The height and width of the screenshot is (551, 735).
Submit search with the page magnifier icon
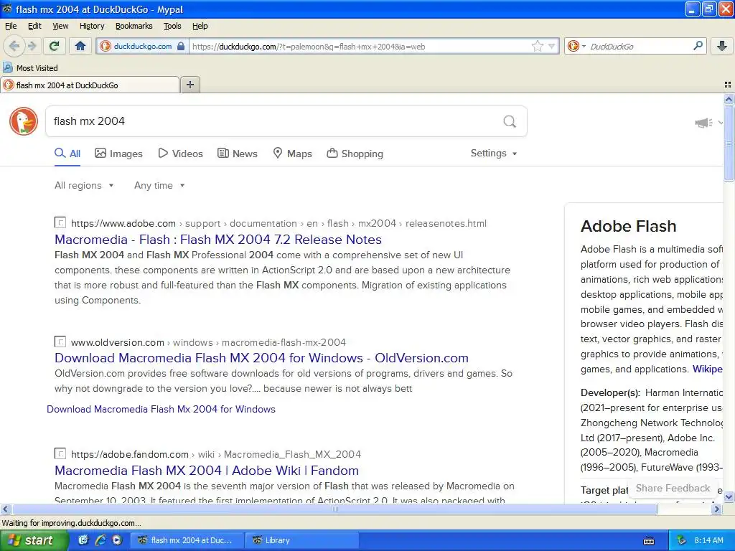[510, 121]
